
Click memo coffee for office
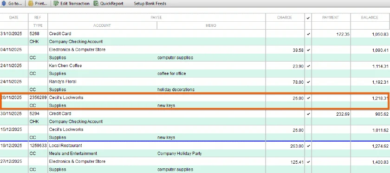172,74
